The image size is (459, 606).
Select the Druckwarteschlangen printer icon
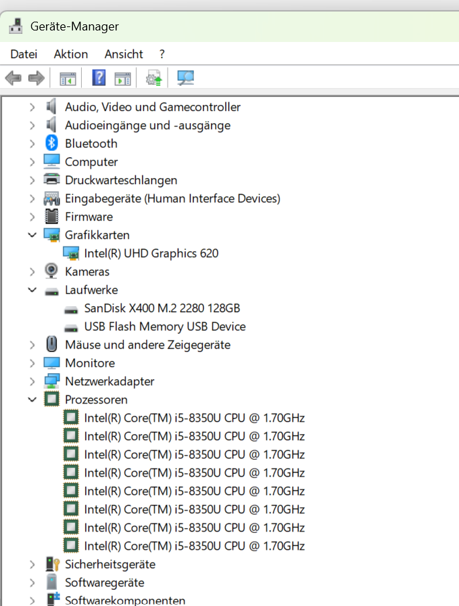coord(51,179)
